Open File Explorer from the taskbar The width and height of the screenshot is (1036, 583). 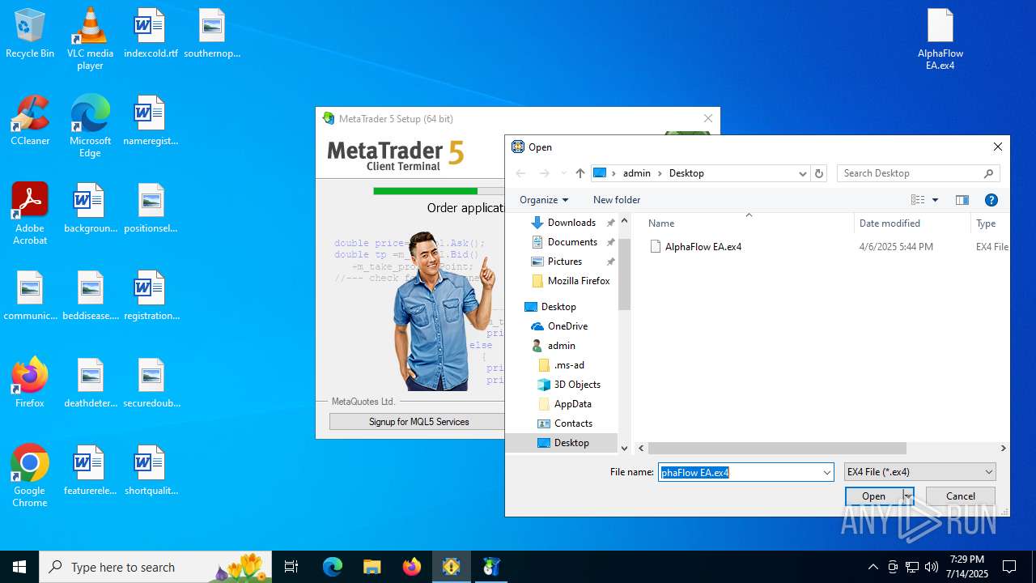pos(372,567)
